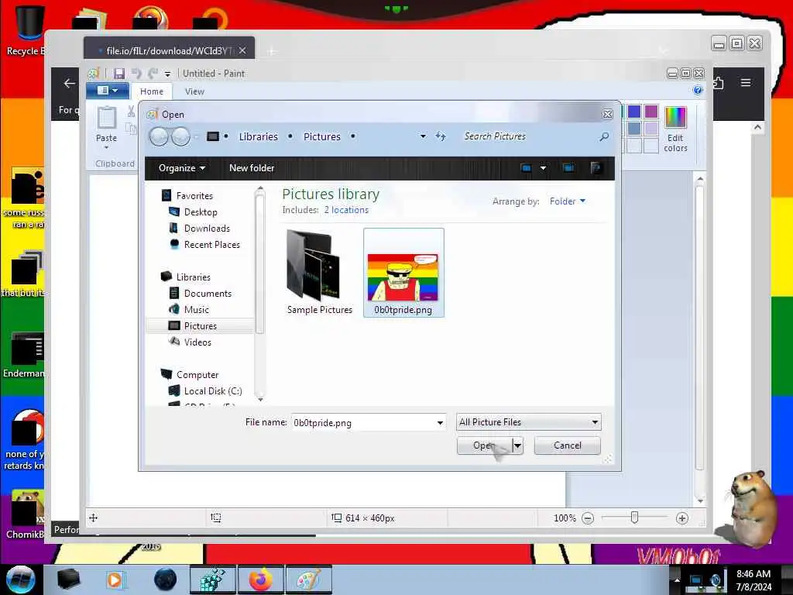
Task: Click the browser back arrow
Action: (69, 84)
